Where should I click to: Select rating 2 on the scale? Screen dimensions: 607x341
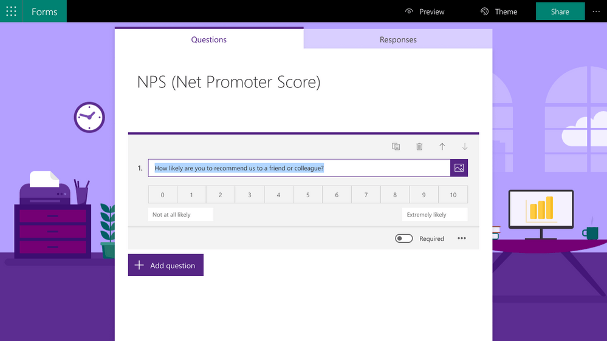(x=221, y=195)
